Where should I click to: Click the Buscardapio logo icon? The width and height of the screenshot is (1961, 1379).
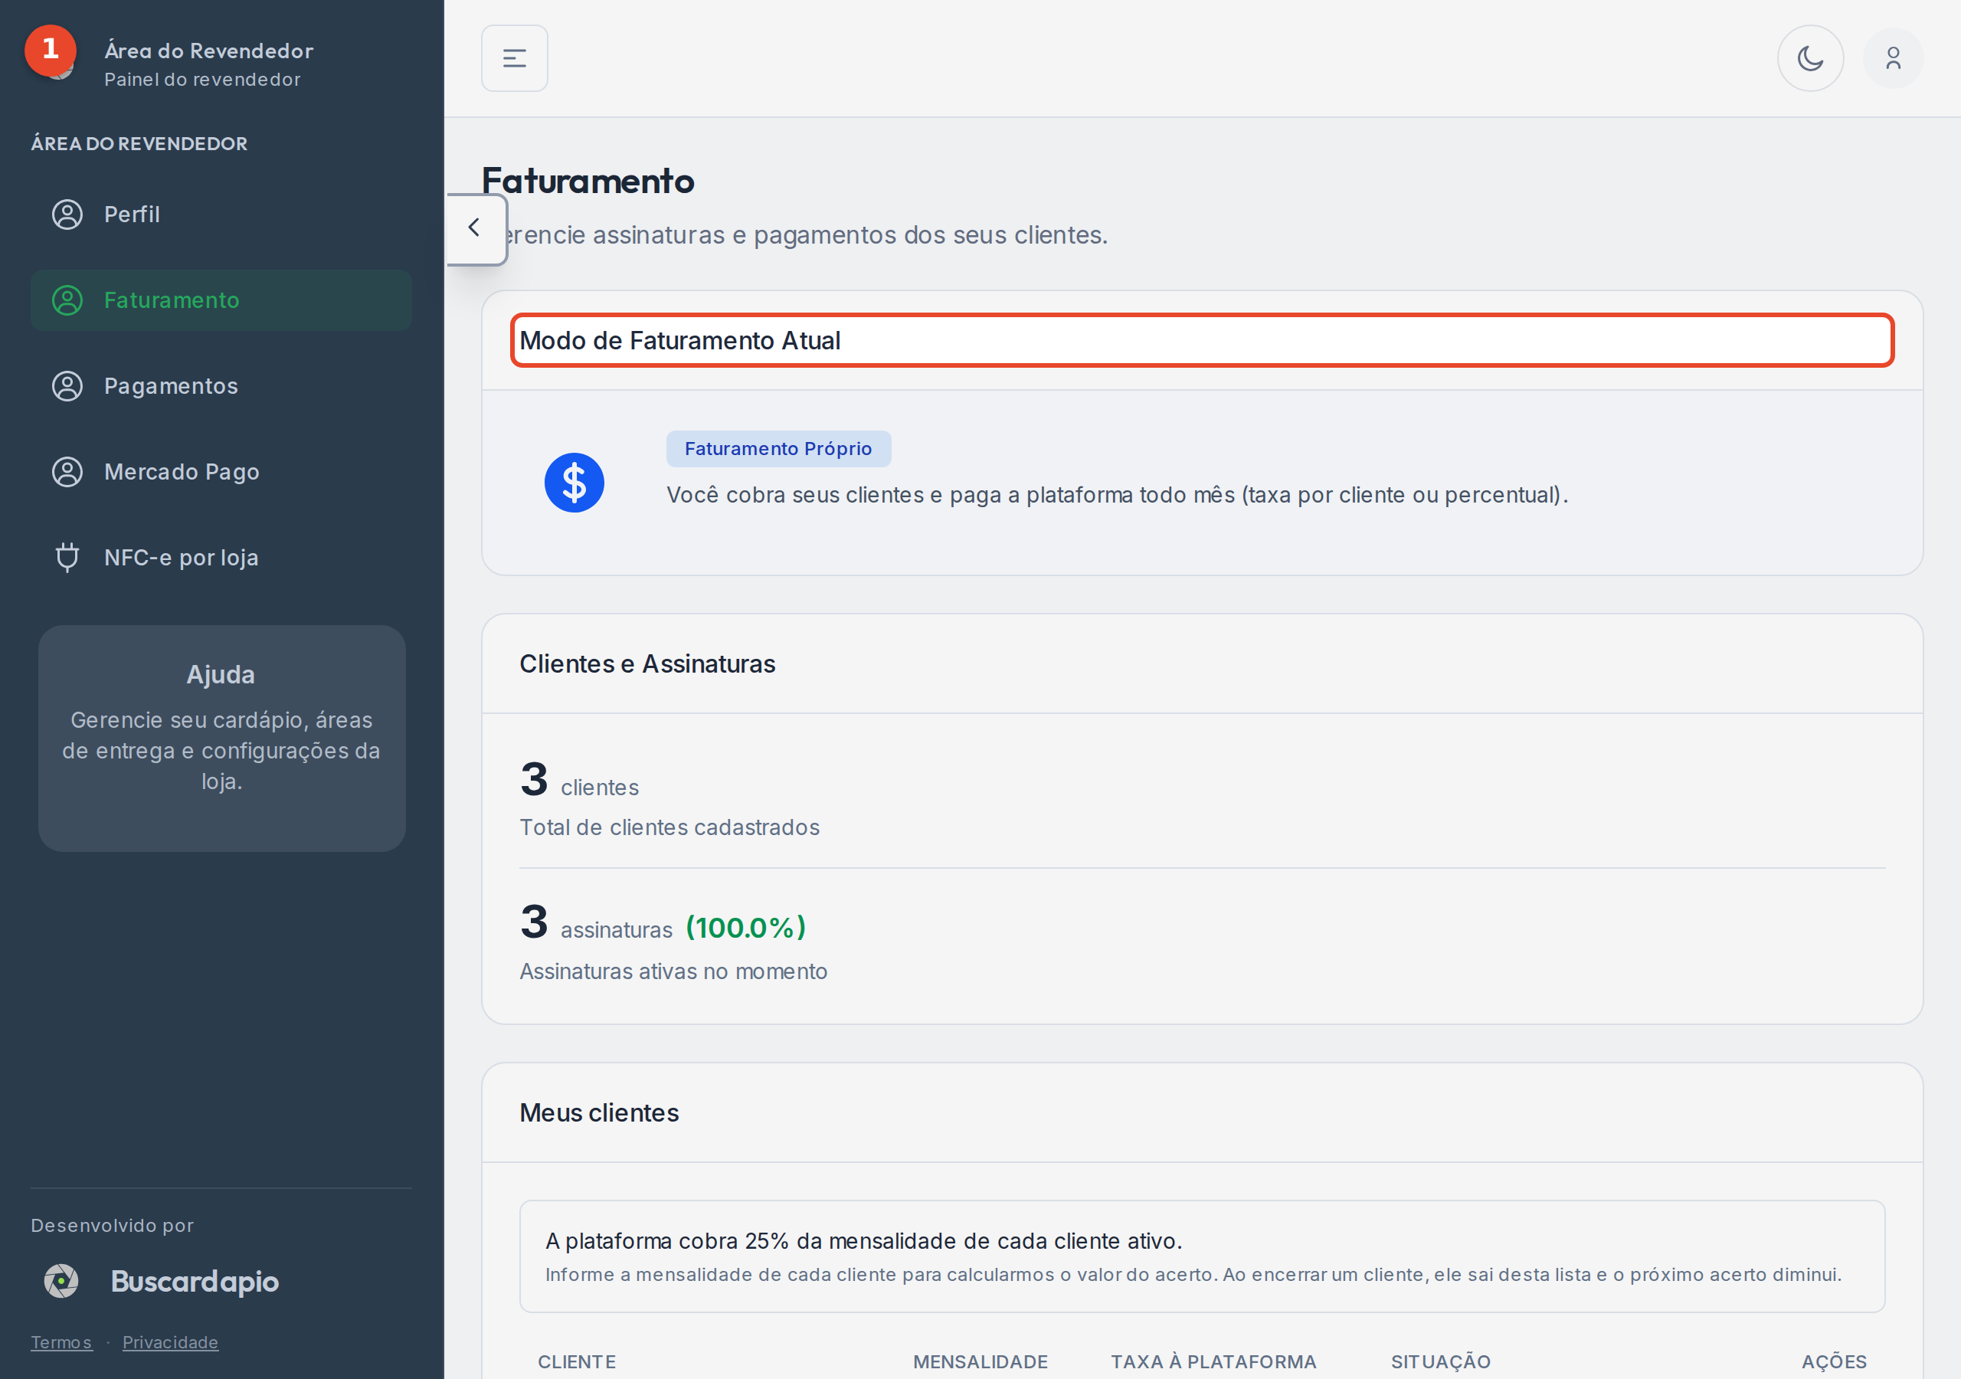[x=61, y=1281]
